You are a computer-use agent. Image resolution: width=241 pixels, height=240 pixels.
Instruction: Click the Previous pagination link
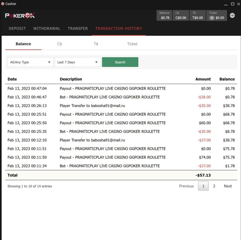tap(186, 186)
